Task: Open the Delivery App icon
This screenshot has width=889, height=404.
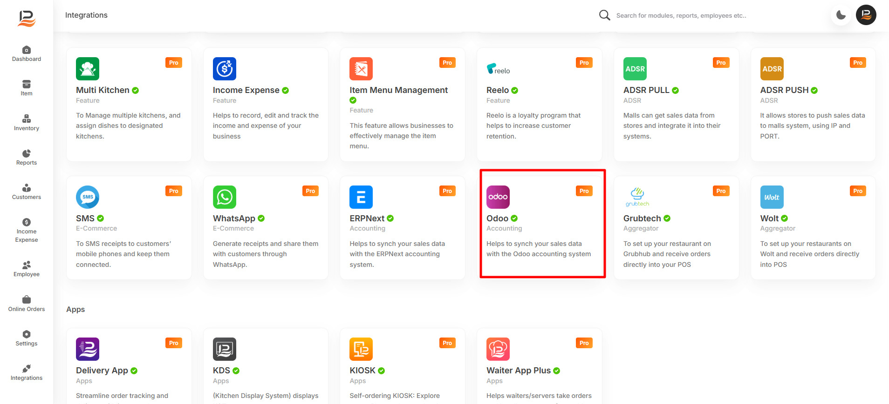Action: click(x=88, y=349)
